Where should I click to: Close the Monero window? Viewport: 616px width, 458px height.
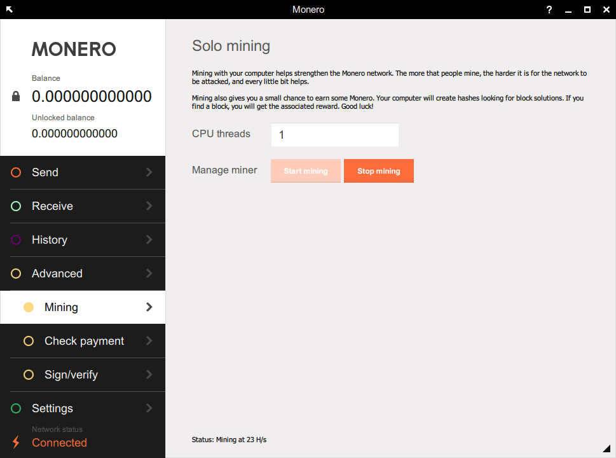(x=606, y=10)
